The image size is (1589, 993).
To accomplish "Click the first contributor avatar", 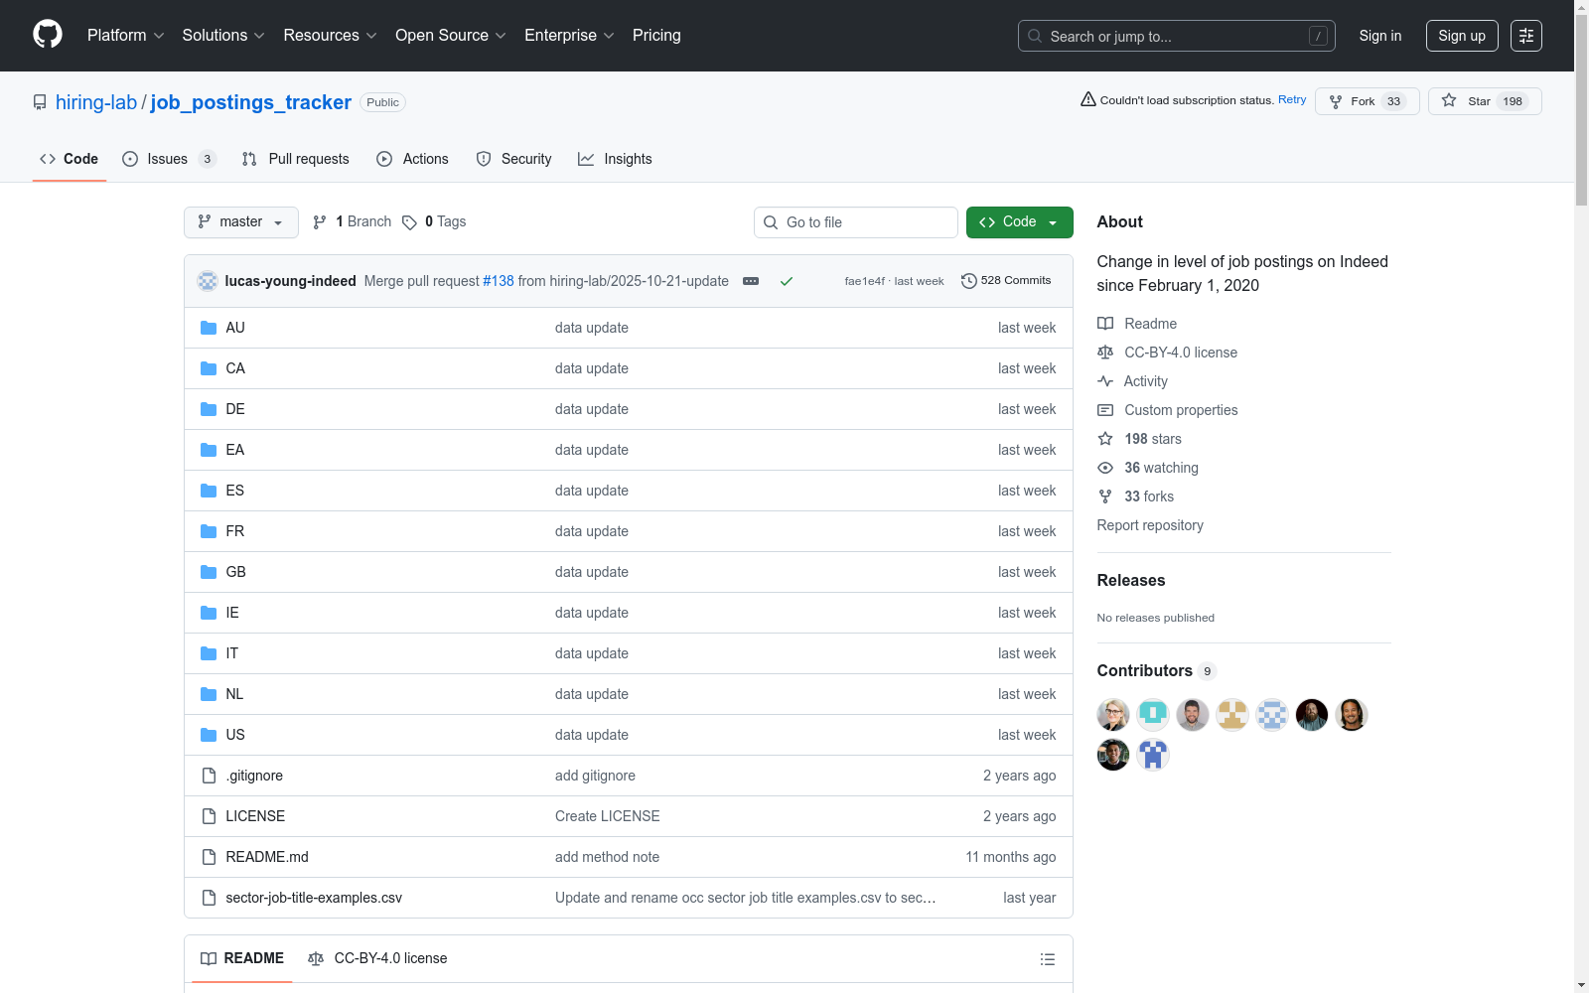I will tap(1113, 715).
